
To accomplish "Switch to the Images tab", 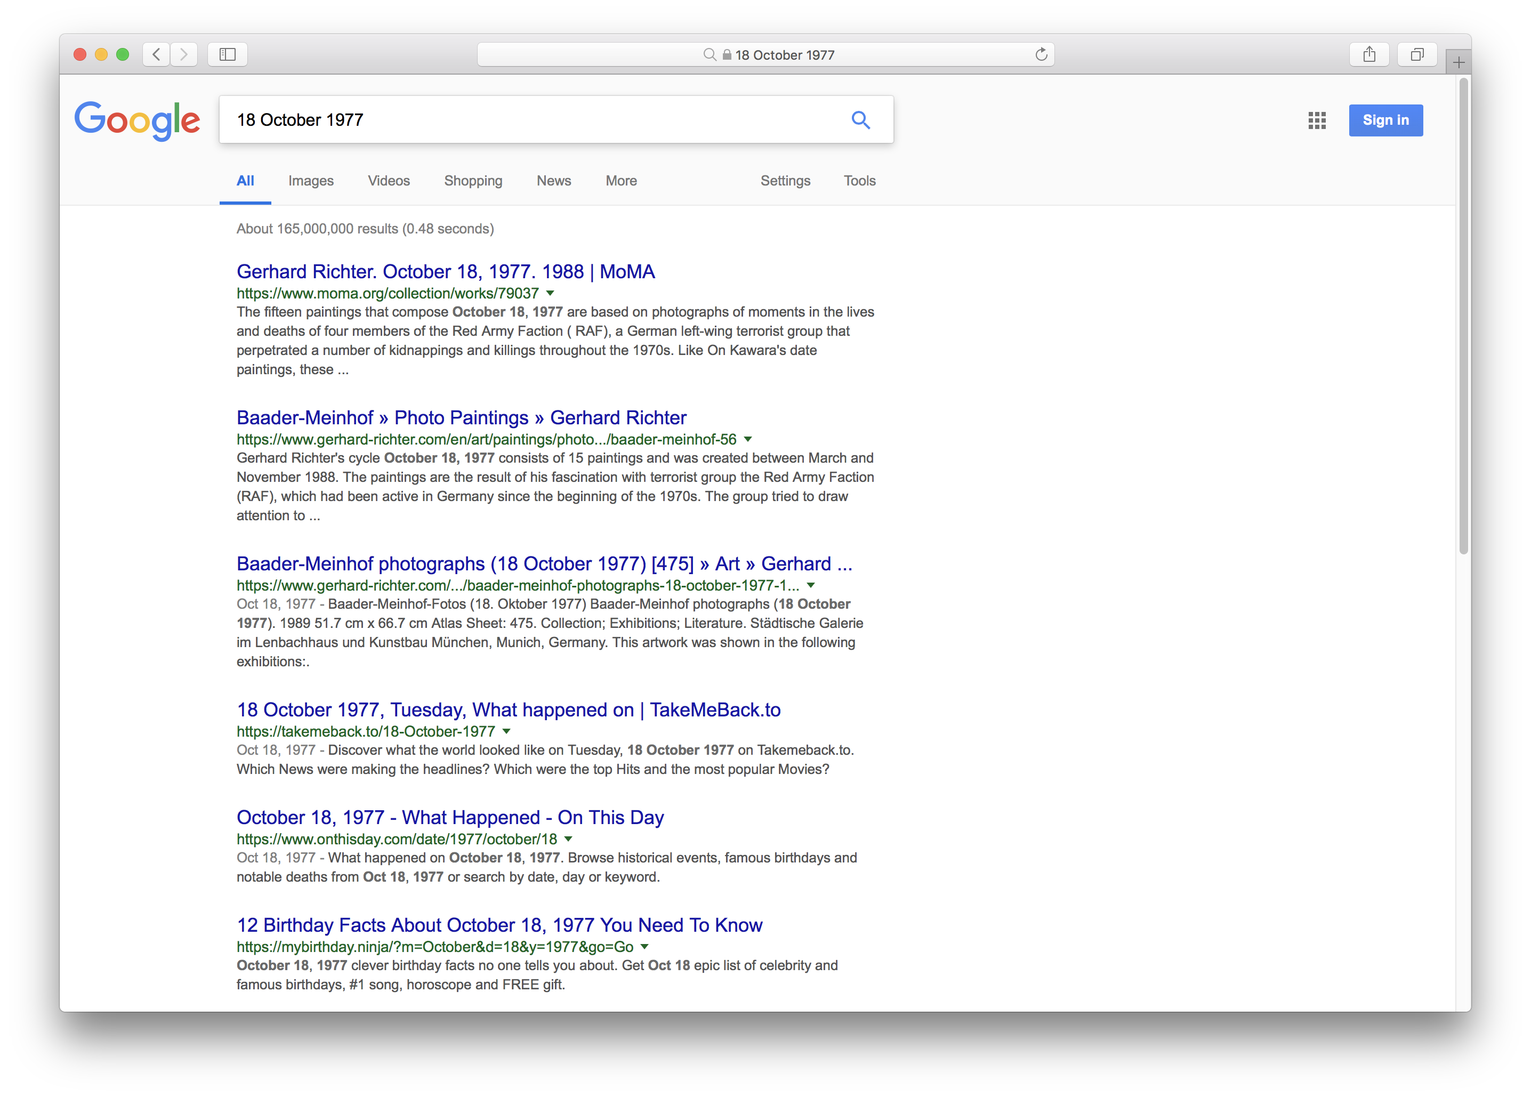I will [x=311, y=180].
